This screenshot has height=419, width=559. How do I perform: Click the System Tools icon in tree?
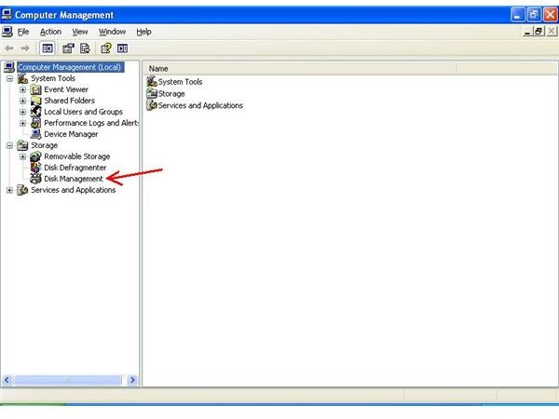(22, 78)
